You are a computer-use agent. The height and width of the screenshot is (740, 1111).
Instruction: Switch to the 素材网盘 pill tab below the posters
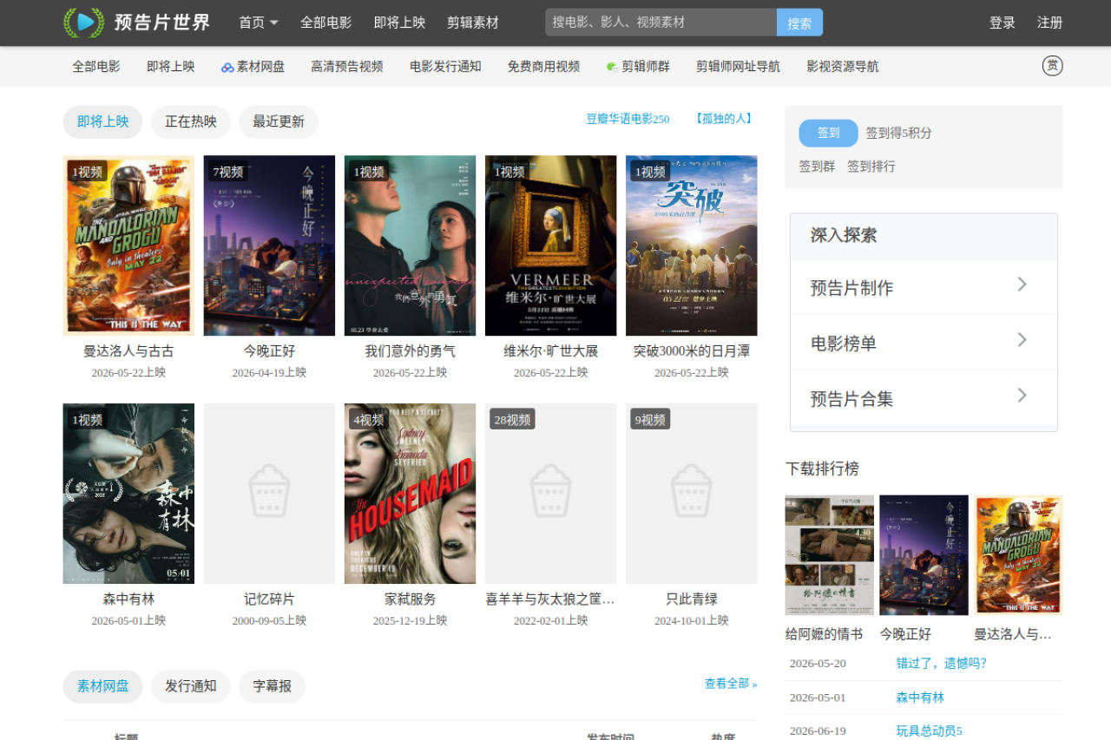click(x=102, y=686)
